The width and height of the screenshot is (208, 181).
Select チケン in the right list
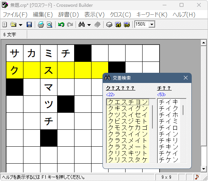coord(169,160)
